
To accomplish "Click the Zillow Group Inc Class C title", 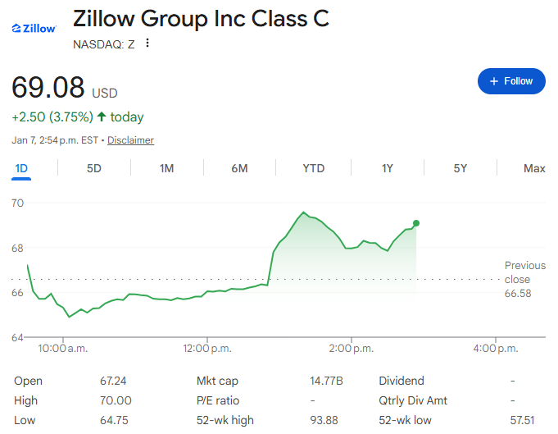I will tap(201, 19).
